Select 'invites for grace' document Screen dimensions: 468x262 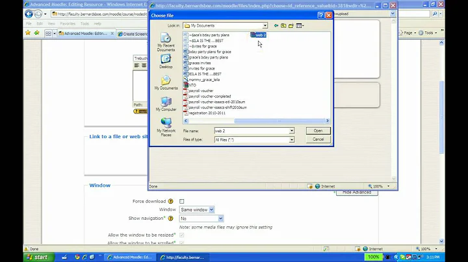tap(199, 69)
